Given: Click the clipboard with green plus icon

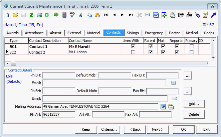Looking at the screenshot, I should pos(206,15).
